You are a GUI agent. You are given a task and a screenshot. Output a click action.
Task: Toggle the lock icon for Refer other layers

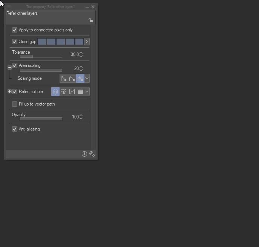pos(90,20)
